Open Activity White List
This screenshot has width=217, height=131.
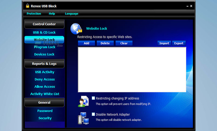pyautogui.click(x=45, y=94)
